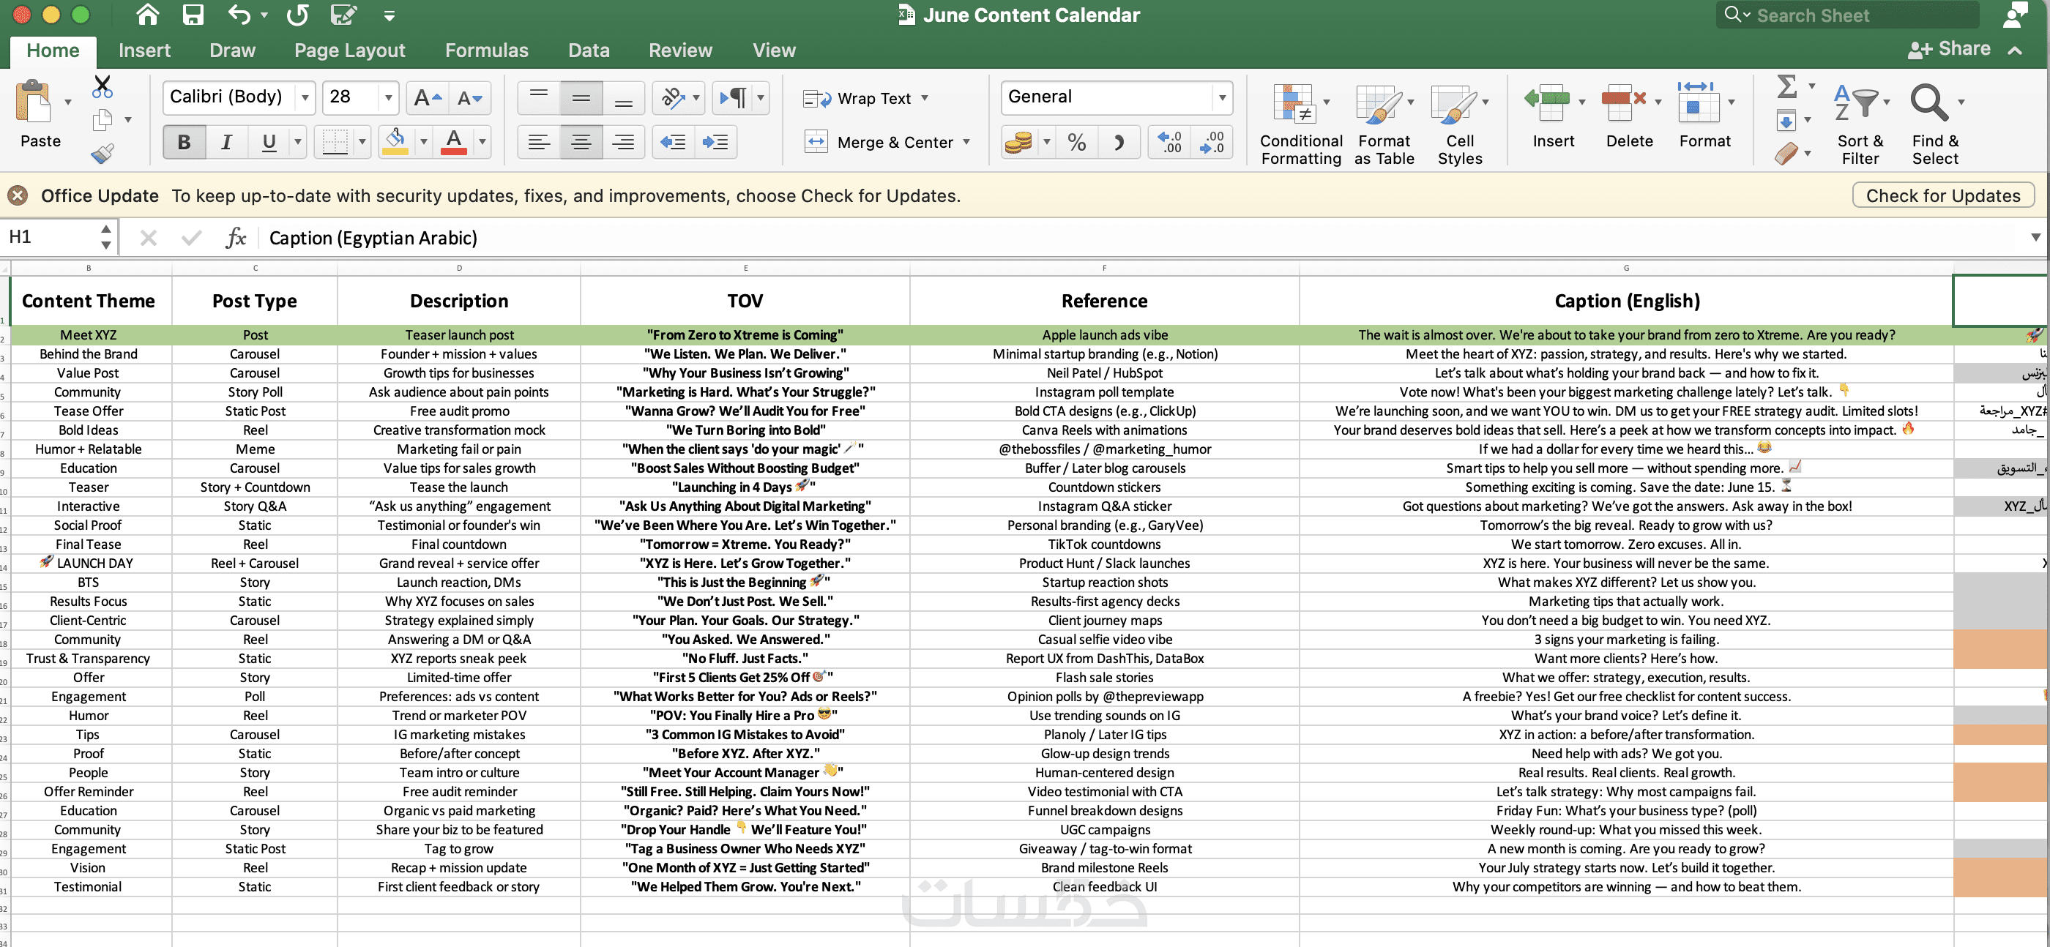Click the Increase Indent icon
This screenshot has width=2050, height=947.
click(x=715, y=143)
